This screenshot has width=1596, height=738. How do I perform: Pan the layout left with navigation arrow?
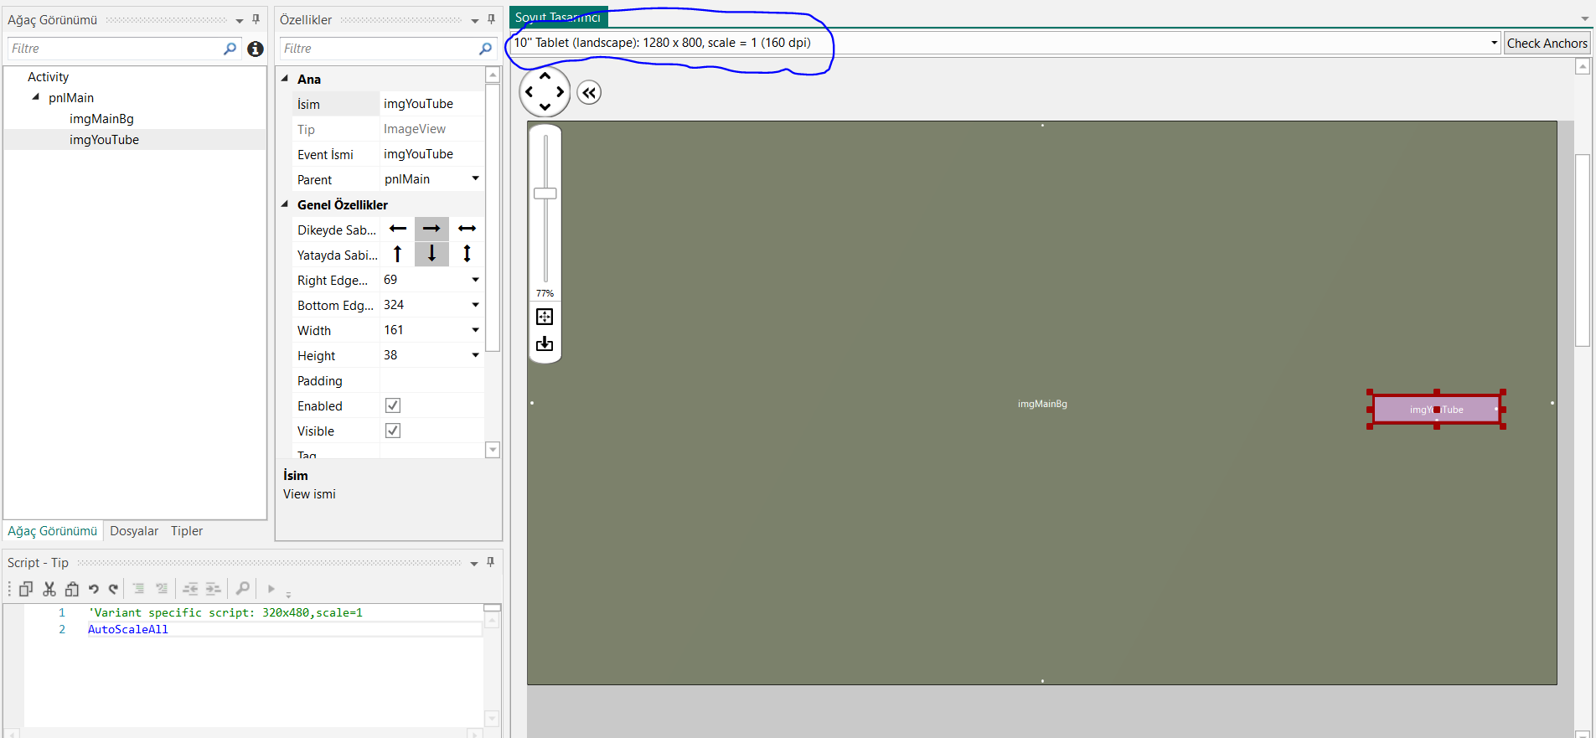click(529, 92)
